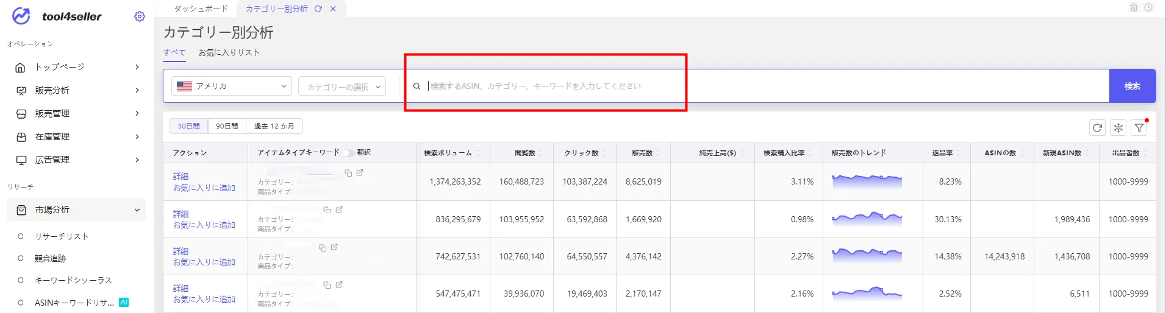Copy the keyword in the 836,295,679 row
This screenshot has height=313, width=1166.
pyautogui.click(x=327, y=209)
